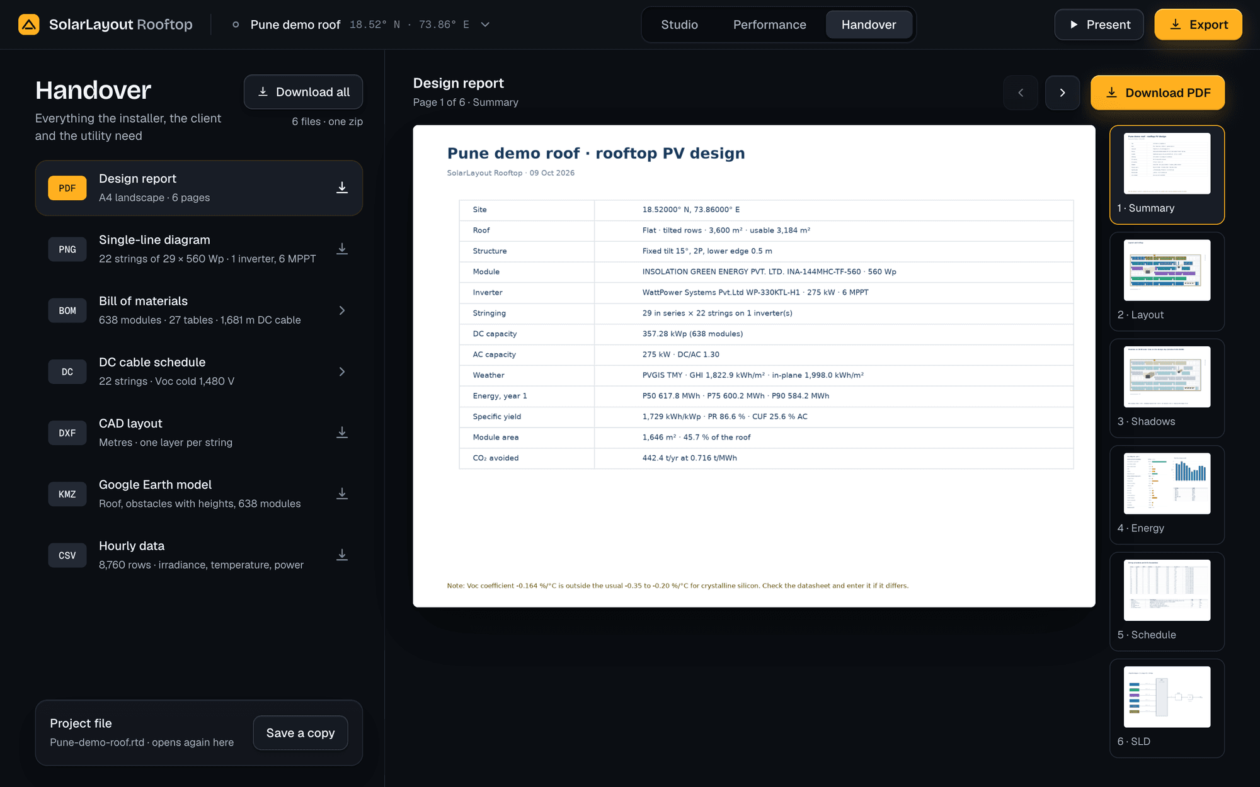Click 'Pune-demo-roof.rtd · opens again here' text
Viewport: 1260px width, 787px height.
[x=142, y=742]
